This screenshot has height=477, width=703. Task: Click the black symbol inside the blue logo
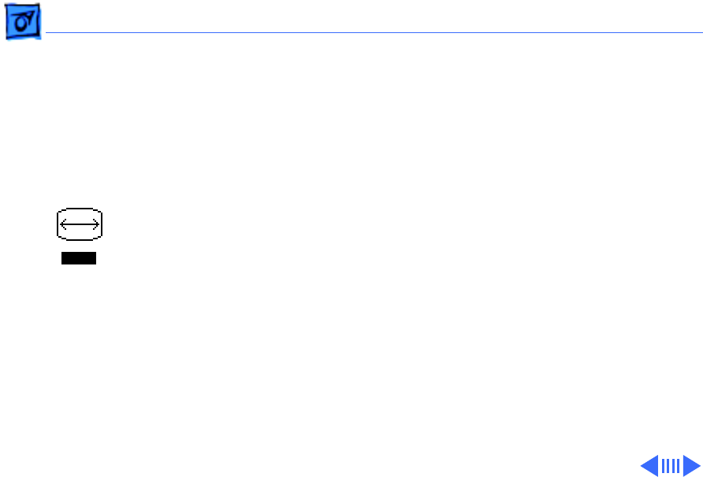click(24, 21)
